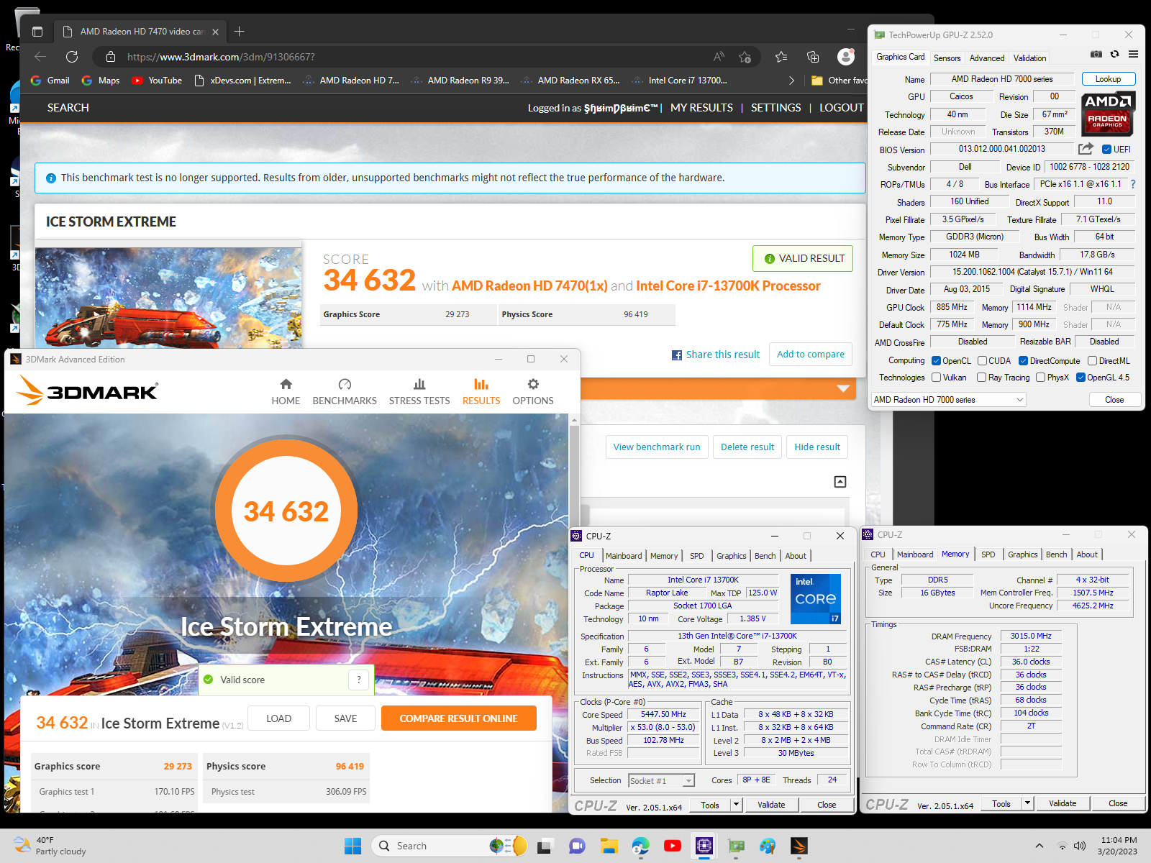Open CPU-Z from the taskbar

coord(704,846)
